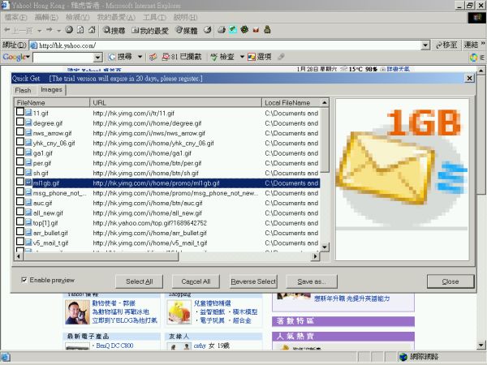Click the IE Forward arrow icon
487x365 pixels.
tap(49, 30)
